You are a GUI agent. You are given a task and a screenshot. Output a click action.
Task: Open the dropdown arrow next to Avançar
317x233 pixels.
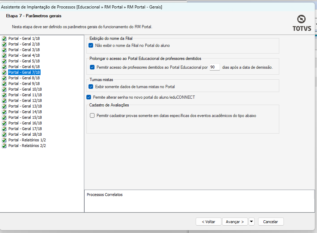pyautogui.click(x=251, y=222)
